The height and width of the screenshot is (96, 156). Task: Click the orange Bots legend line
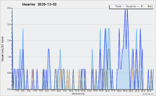145,6
